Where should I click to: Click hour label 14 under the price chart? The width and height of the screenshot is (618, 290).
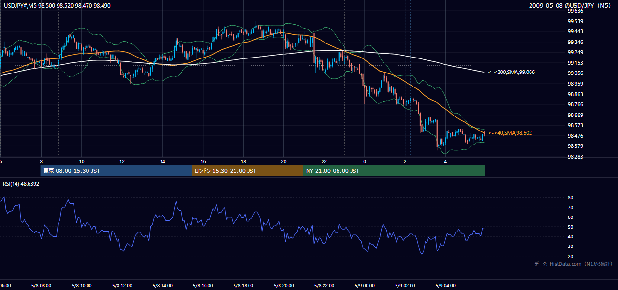coord(162,161)
